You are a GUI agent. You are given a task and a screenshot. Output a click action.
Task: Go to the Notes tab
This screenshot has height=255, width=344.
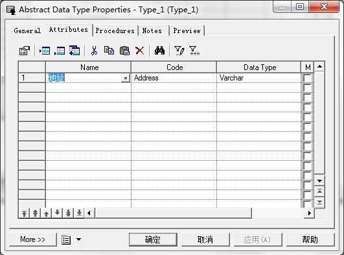click(x=152, y=30)
